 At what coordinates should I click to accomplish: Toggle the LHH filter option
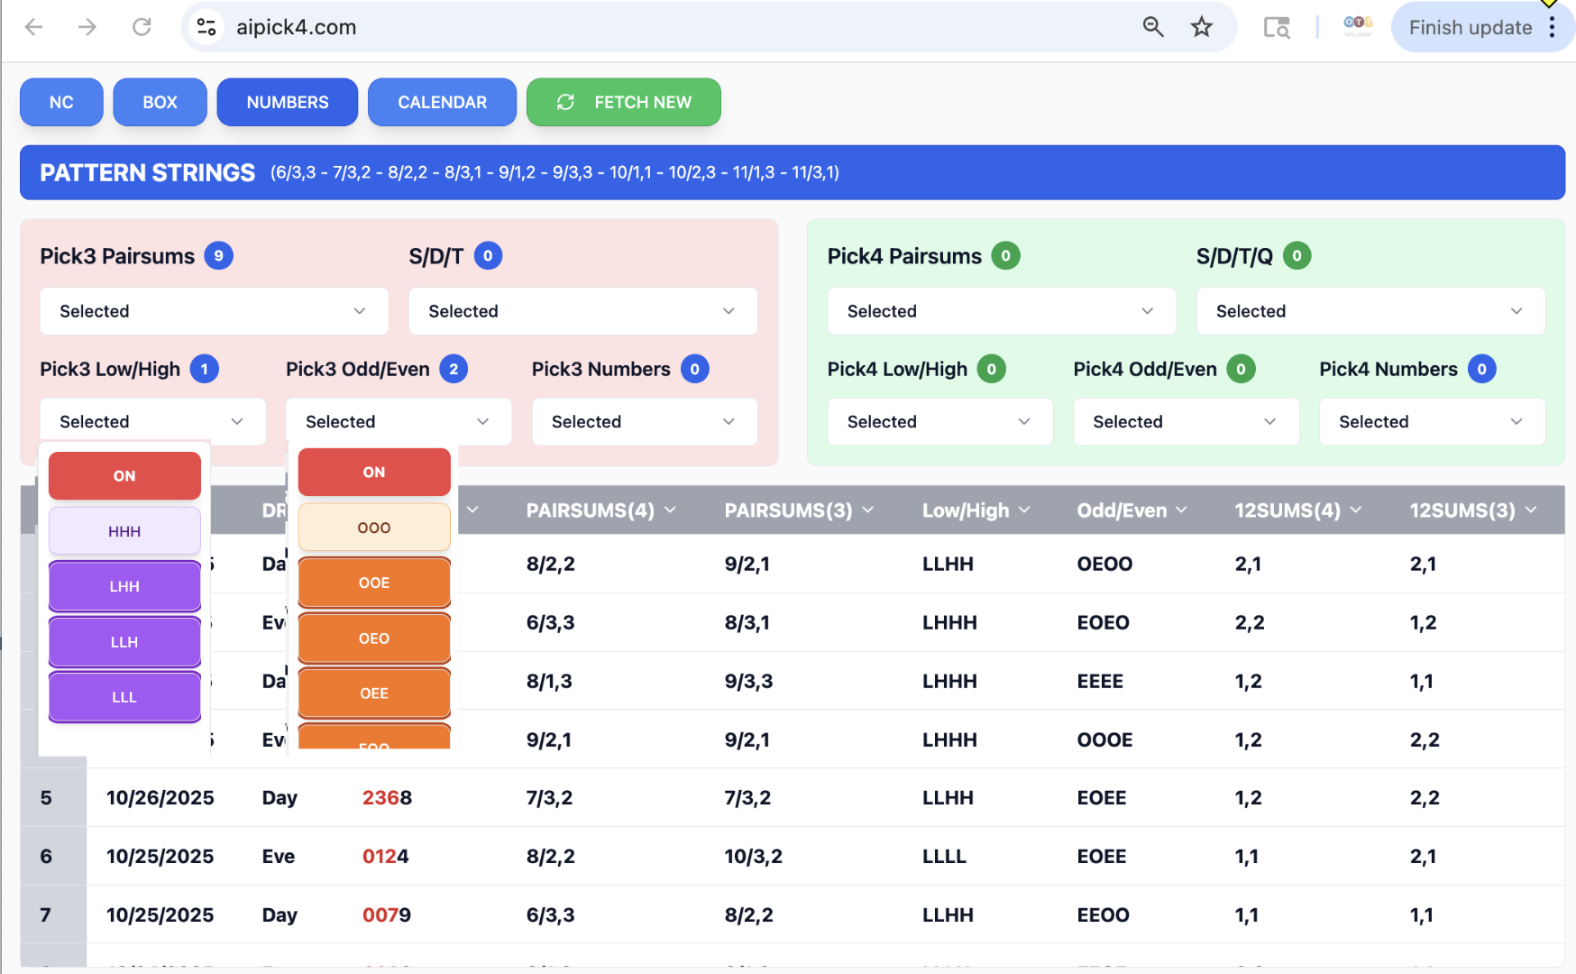tap(124, 586)
